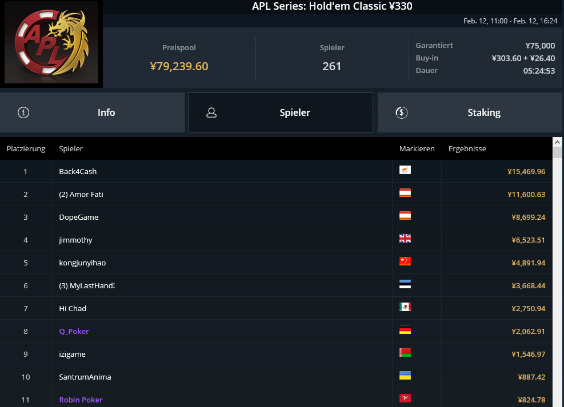Image resolution: width=564 pixels, height=407 pixels.
Task: Click red flag for Robin Poker
Action: pos(405,398)
